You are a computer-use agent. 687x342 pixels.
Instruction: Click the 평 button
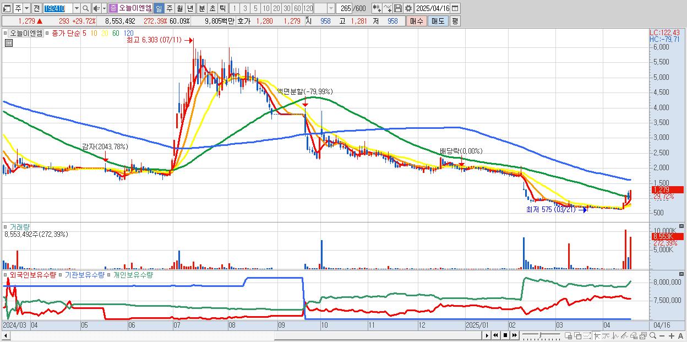coord(455,21)
